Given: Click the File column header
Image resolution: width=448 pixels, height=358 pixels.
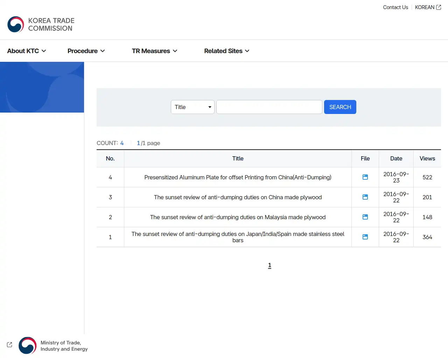Looking at the screenshot, I should (x=365, y=158).
